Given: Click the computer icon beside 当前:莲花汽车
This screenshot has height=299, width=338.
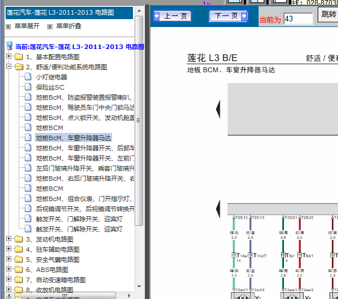Looking at the screenshot, I should [x=9, y=46].
